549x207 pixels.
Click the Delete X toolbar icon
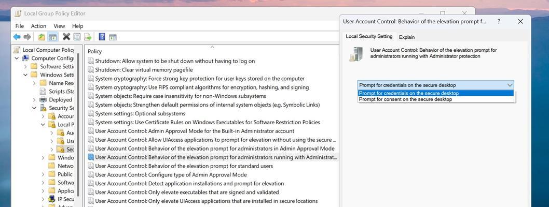click(66, 37)
